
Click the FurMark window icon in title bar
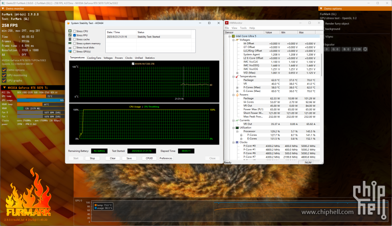3,3
